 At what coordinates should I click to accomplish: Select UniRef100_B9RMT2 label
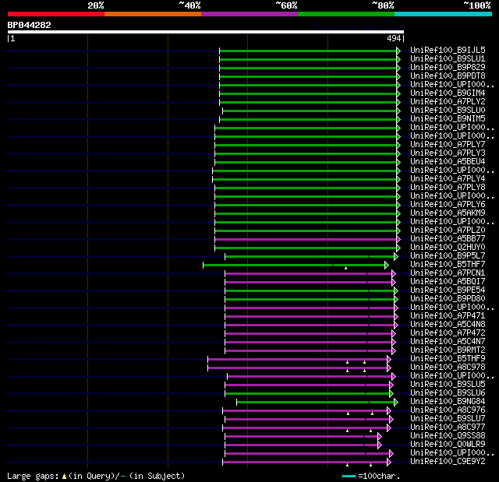(448, 350)
